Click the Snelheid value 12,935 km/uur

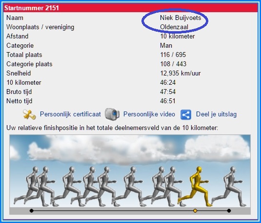(x=181, y=73)
